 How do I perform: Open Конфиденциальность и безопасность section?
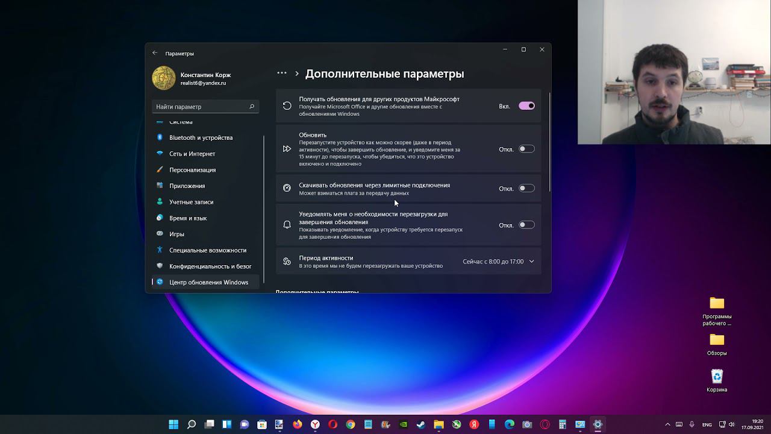205,266
